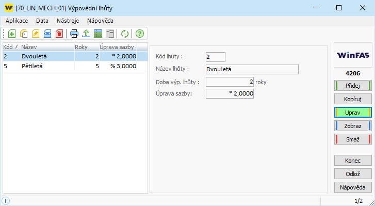The width and height of the screenshot is (375, 206).
Task: Sort by the Kód column header
Action: click(x=12, y=47)
